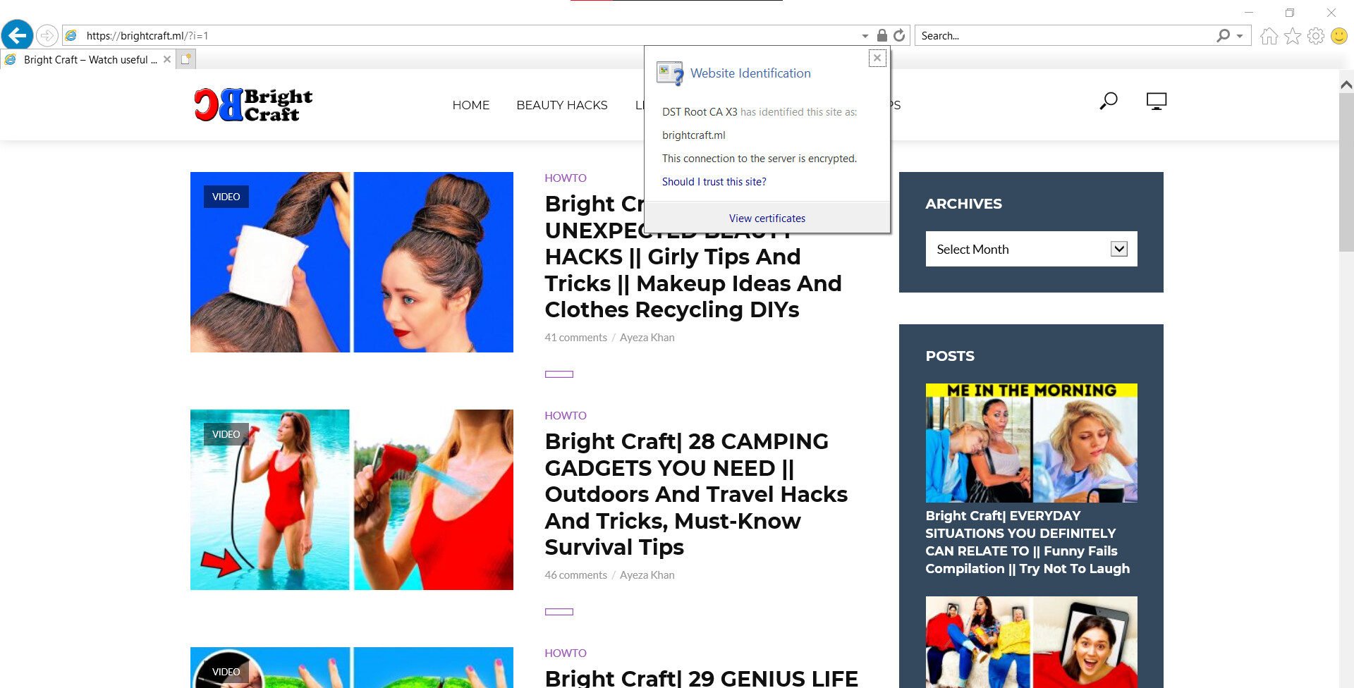Click the browser Back arrow button
This screenshot has width=1354, height=688.
17,35
